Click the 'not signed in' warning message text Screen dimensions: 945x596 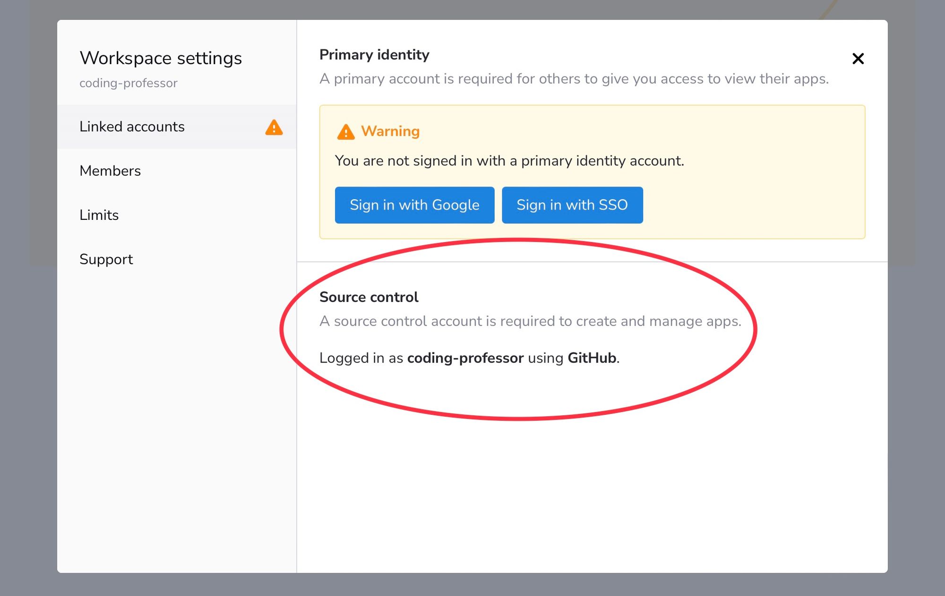click(509, 161)
